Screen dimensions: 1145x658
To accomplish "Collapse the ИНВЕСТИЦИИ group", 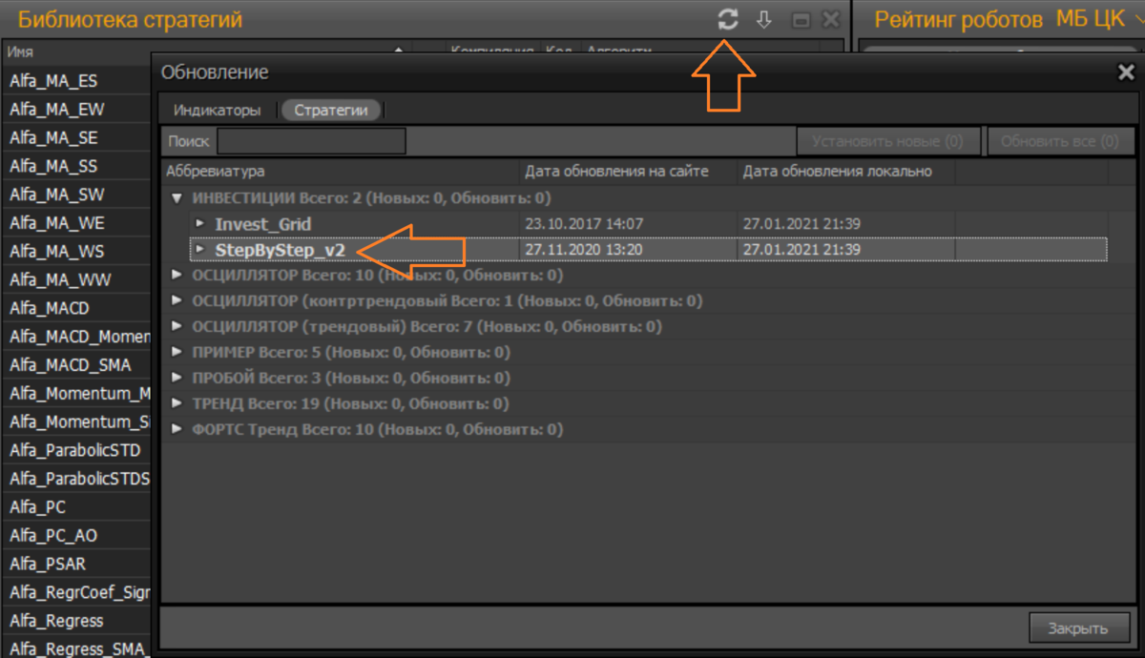I will click(x=176, y=198).
